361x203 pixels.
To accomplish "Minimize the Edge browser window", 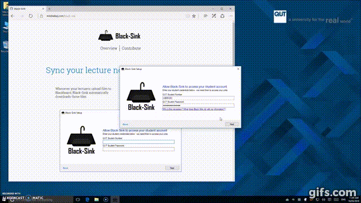I will 213,9.
